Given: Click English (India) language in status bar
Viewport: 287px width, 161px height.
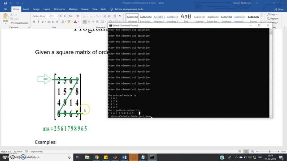Looking at the screenshot, I should click(x=37, y=152).
